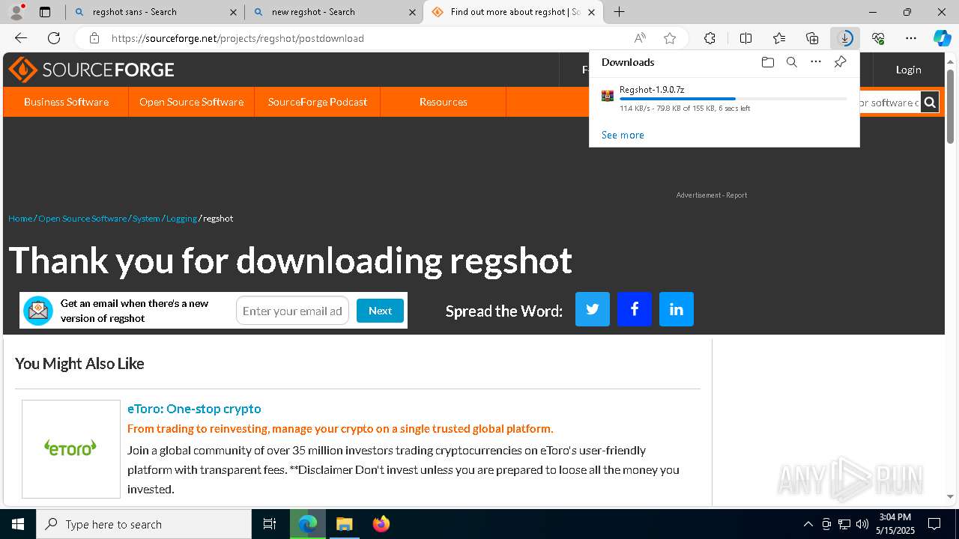Open Edge Settings and more menu
This screenshot has width=959, height=539.
pos(911,38)
